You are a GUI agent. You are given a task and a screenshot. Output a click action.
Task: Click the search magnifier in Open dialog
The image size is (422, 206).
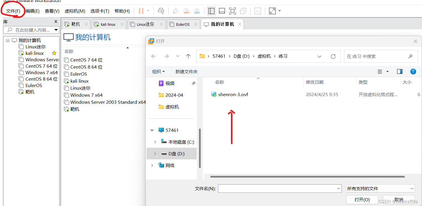coord(410,56)
